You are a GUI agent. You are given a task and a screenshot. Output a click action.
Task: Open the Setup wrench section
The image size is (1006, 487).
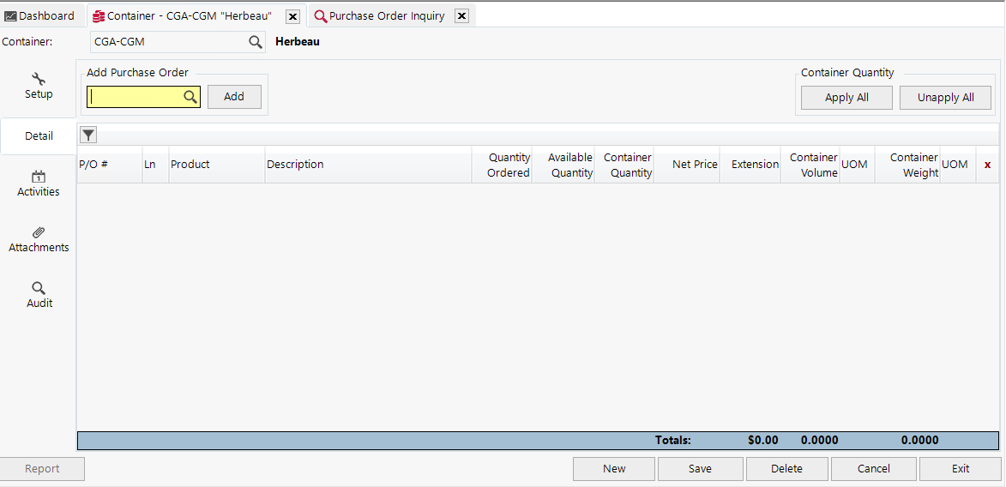click(39, 86)
